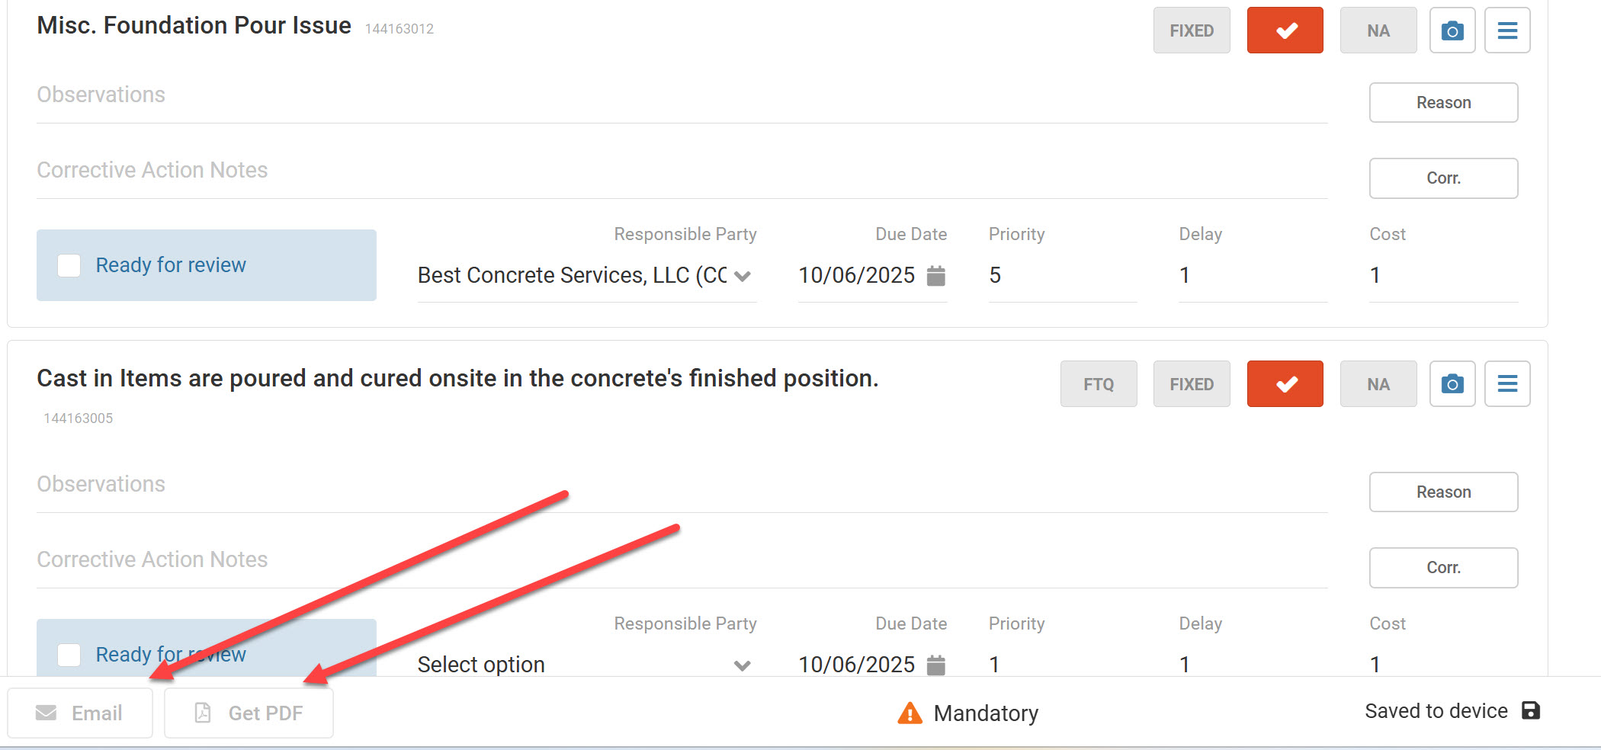Open camera for Misc. Foundation Pour Issue

[x=1452, y=30]
